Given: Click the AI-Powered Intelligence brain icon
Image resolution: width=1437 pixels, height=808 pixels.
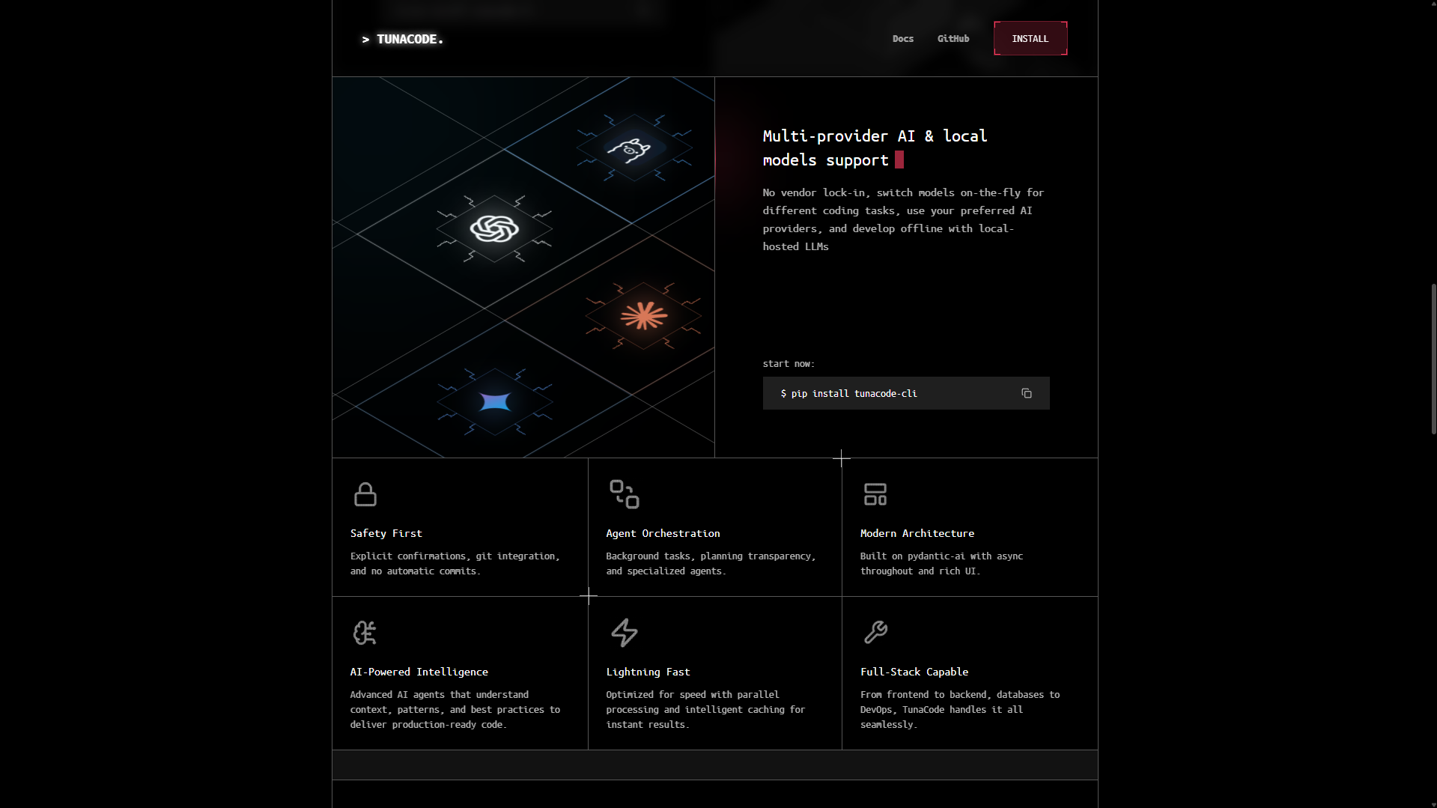Looking at the screenshot, I should (x=365, y=633).
